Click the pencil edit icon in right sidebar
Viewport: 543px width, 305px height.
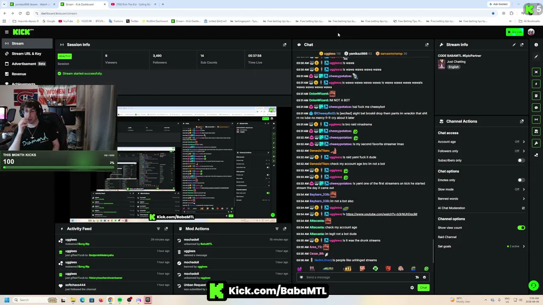536,57
